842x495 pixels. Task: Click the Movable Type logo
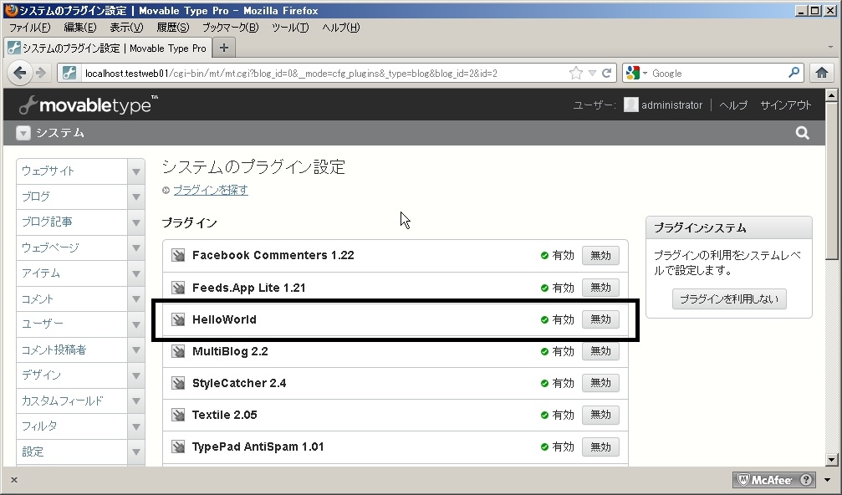pos(89,105)
